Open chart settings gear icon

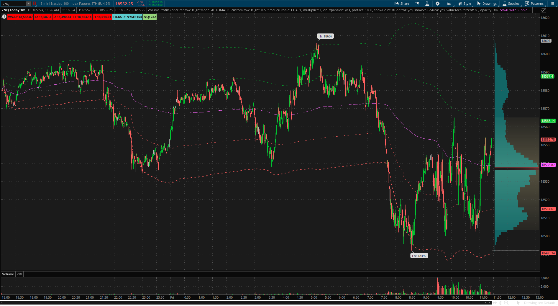tap(437, 4)
